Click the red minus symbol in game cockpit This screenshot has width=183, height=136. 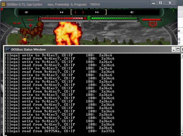pyautogui.click(x=30, y=20)
